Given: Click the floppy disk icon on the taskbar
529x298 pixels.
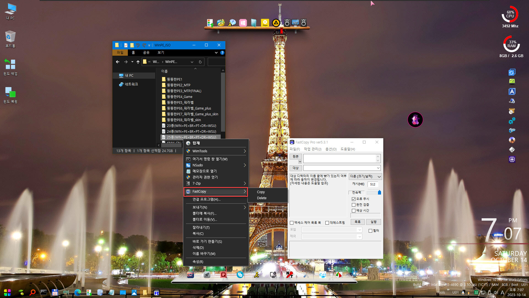Looking at the screenshot, I should [55, 292].
